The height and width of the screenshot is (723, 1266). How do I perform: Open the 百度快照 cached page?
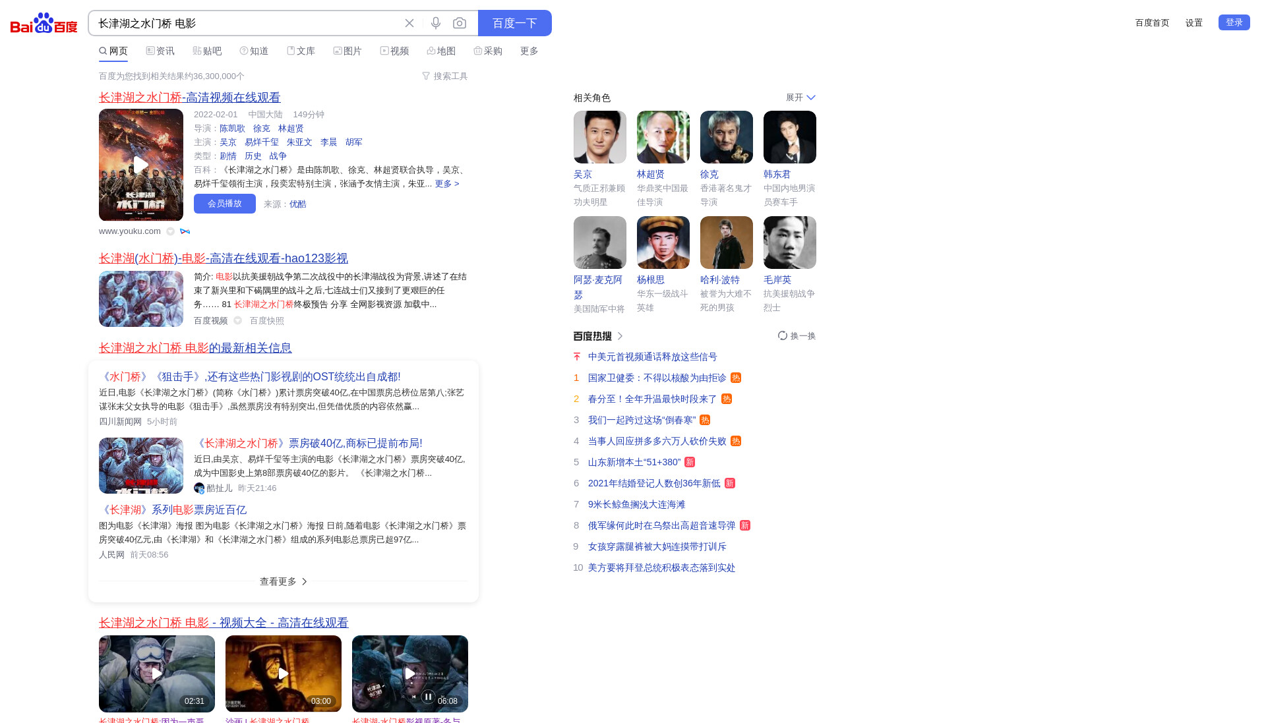[x=267, y=321]
